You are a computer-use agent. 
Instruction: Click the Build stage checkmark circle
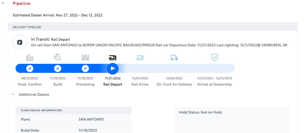[58, 68]
